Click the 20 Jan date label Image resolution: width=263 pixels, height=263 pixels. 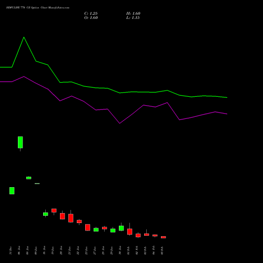(61, 250)
